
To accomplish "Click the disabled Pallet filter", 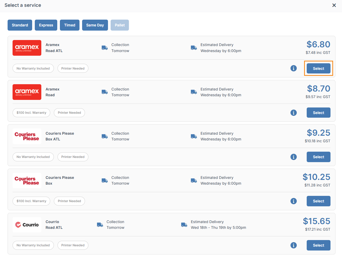I will pyautogui.click(x=119, y=25).
